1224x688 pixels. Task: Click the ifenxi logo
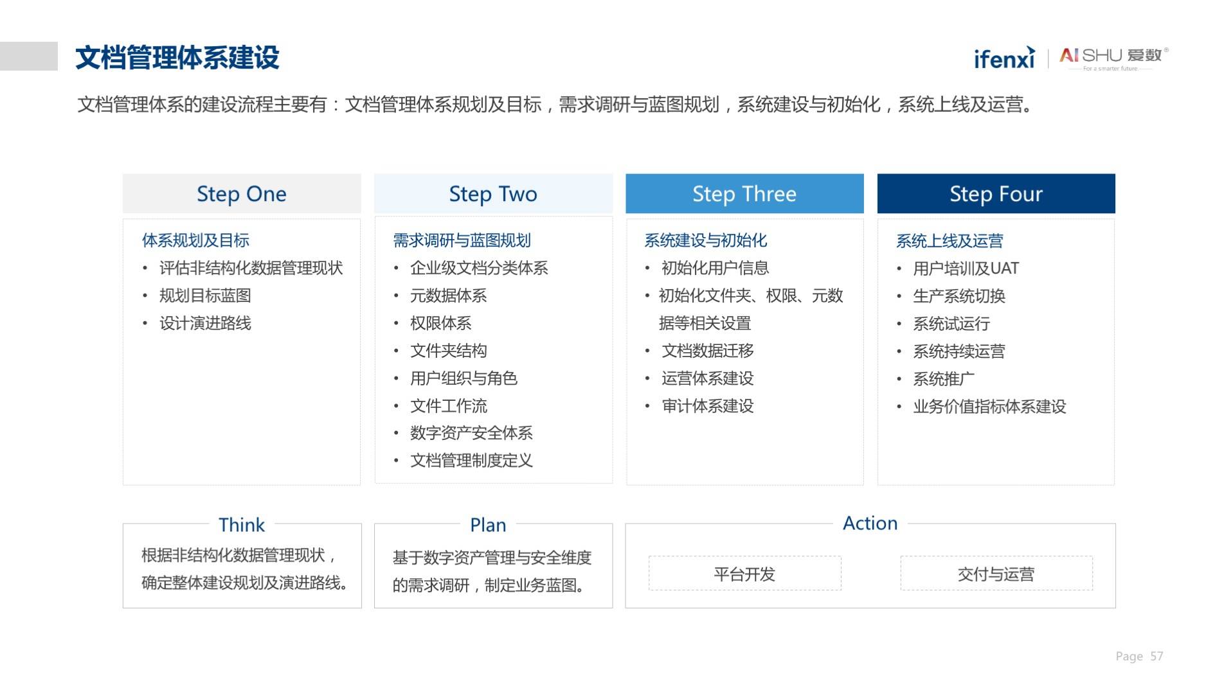(x=1004, y=58)
